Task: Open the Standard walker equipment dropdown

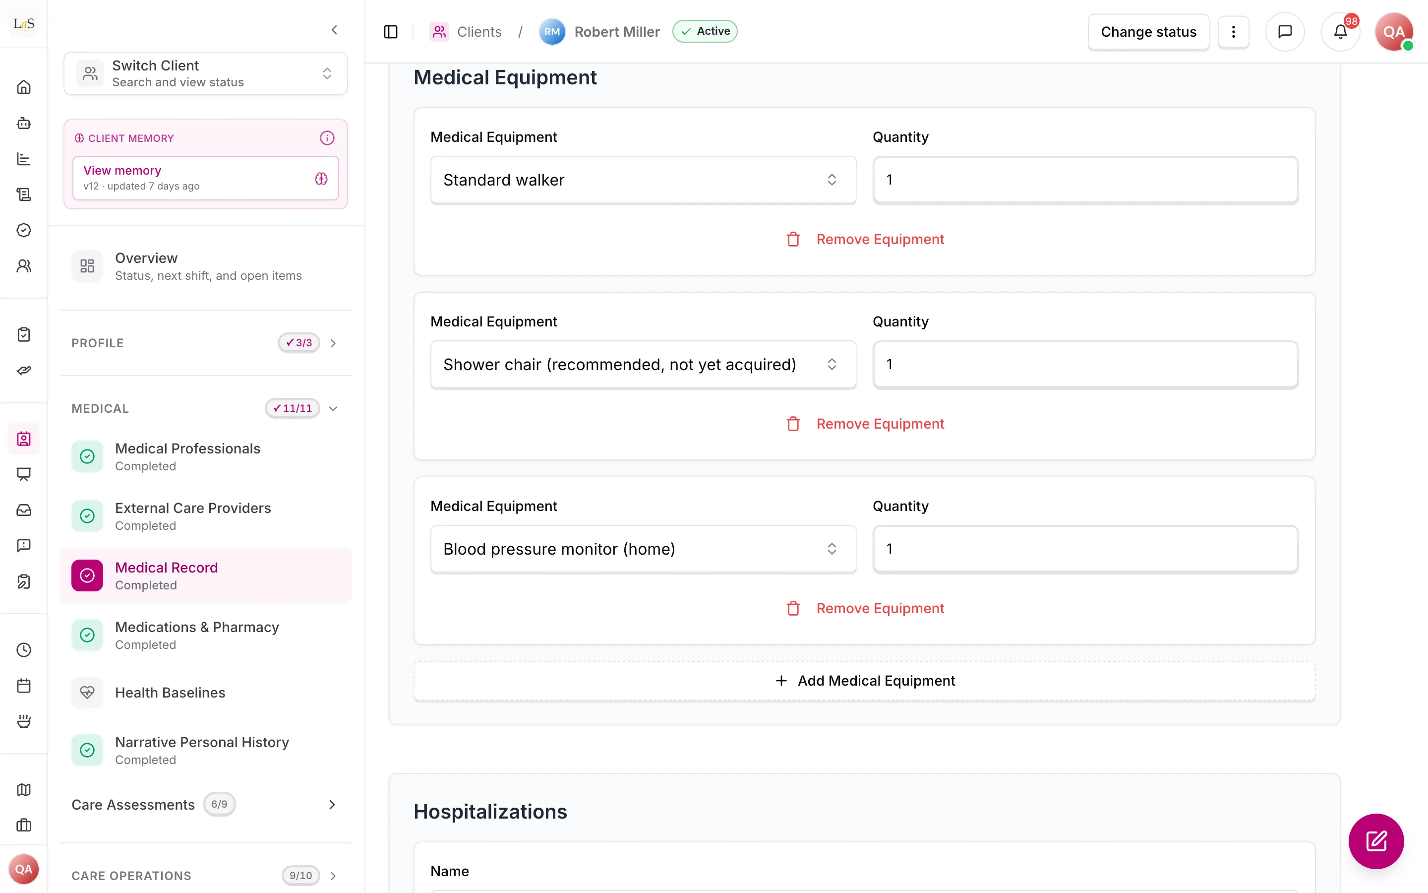Action: pos(643,180)
